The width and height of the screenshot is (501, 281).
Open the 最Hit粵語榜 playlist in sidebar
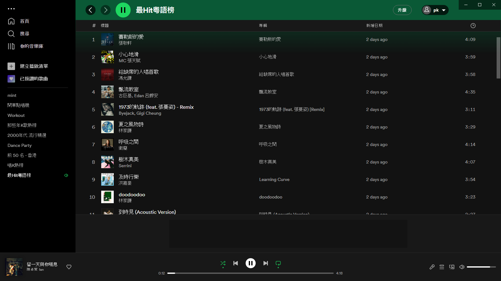click(19, 175)
